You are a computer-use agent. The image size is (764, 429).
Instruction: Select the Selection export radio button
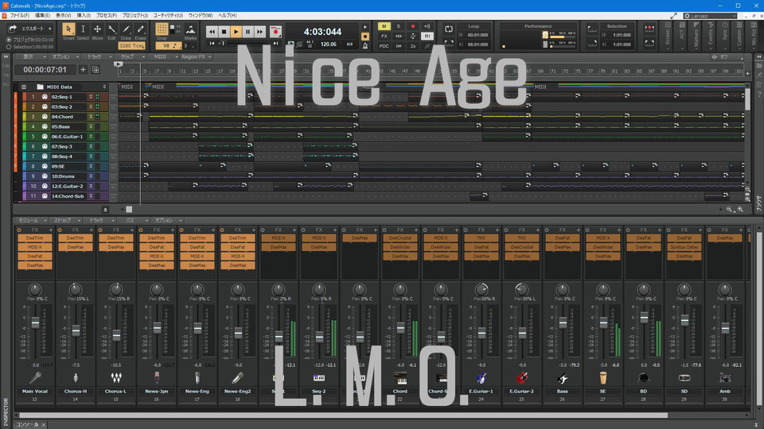(9, 47)
